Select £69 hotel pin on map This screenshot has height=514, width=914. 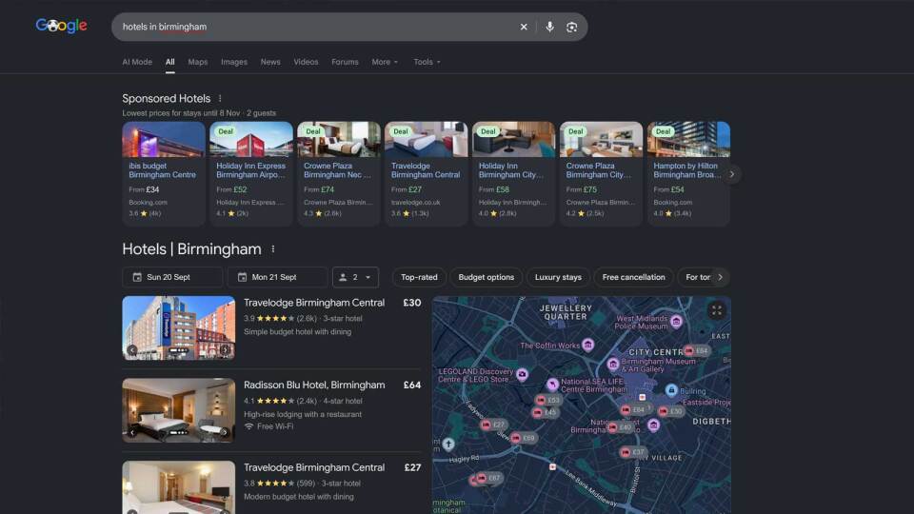click(523, 438)
